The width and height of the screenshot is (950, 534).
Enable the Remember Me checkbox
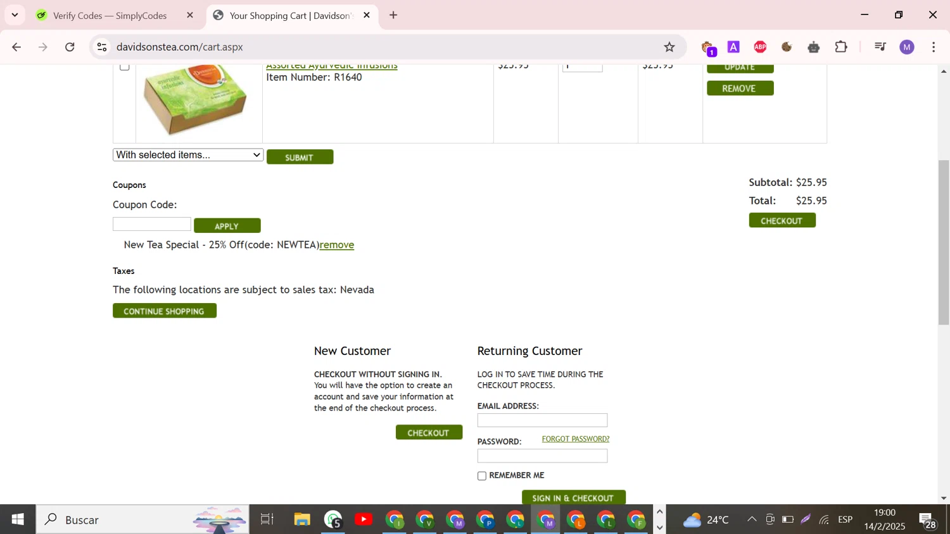[482, 476]
